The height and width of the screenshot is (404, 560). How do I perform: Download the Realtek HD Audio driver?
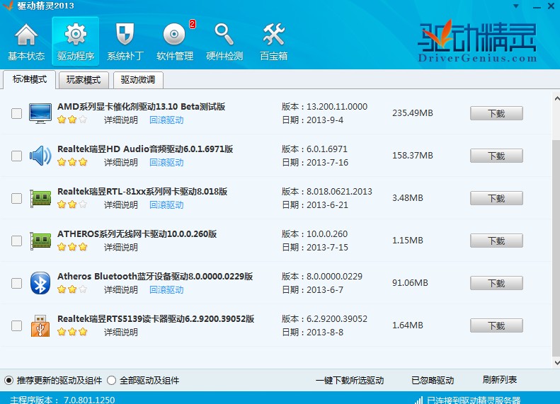point(496,156)
